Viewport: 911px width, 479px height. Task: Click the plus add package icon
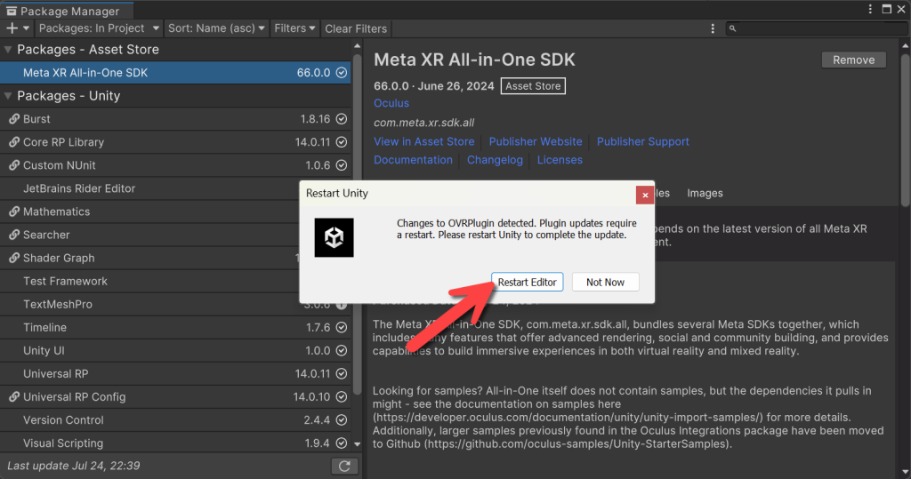(x=12, y=28)
